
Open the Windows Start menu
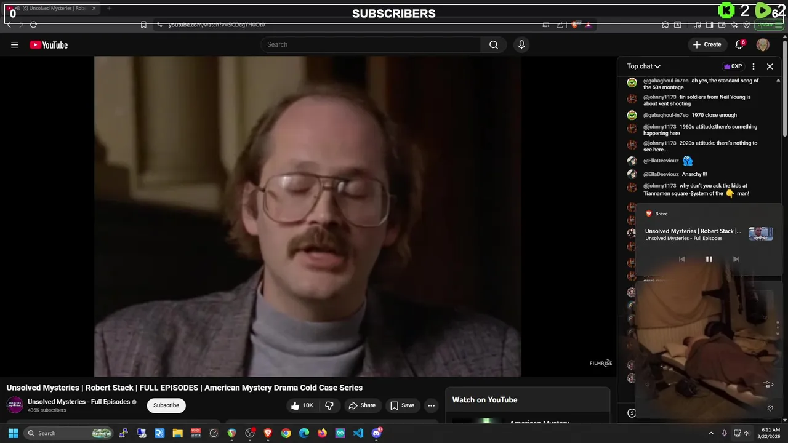tap(13, 433)
